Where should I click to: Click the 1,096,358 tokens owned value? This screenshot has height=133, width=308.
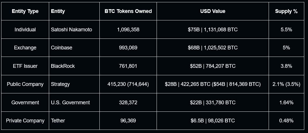click(128, 30)
